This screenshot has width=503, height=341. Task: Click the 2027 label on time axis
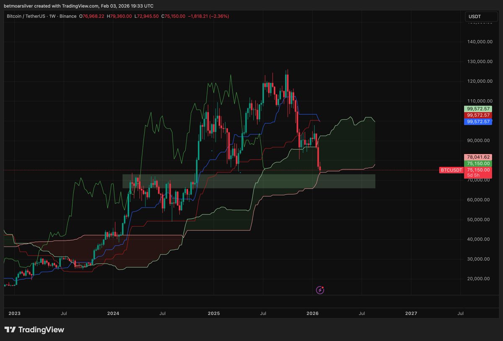click(x=411, y=313)
